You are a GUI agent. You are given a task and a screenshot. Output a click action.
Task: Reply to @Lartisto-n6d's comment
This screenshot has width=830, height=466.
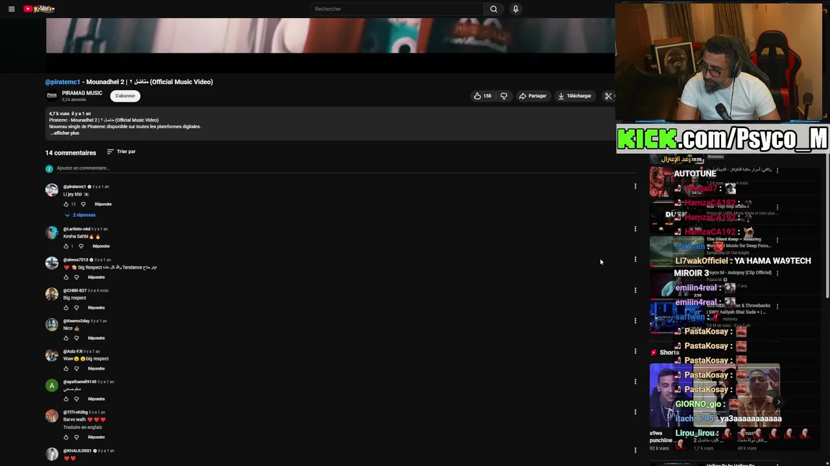click(101, 246)
